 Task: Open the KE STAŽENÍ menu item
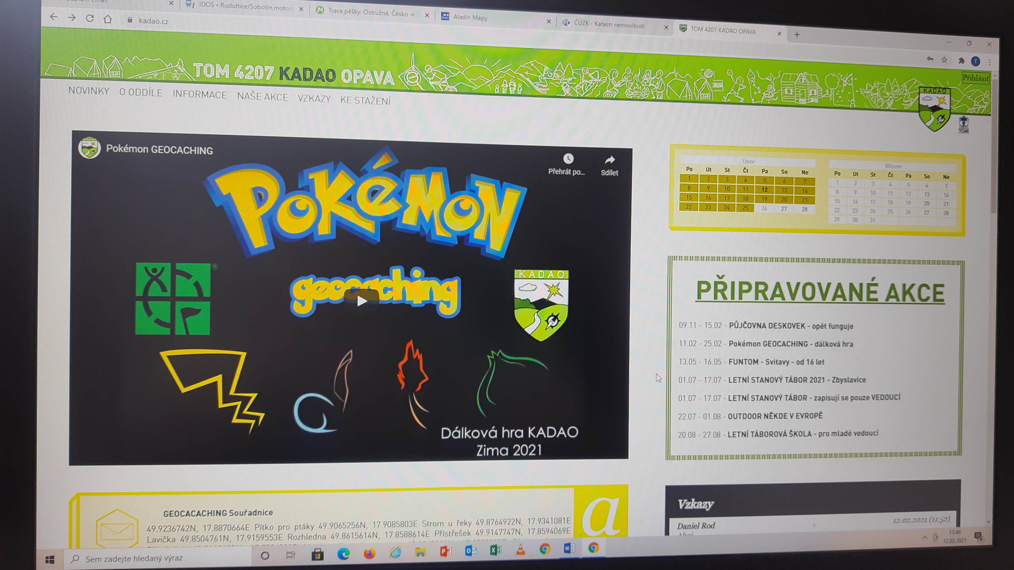click(365, 101)
